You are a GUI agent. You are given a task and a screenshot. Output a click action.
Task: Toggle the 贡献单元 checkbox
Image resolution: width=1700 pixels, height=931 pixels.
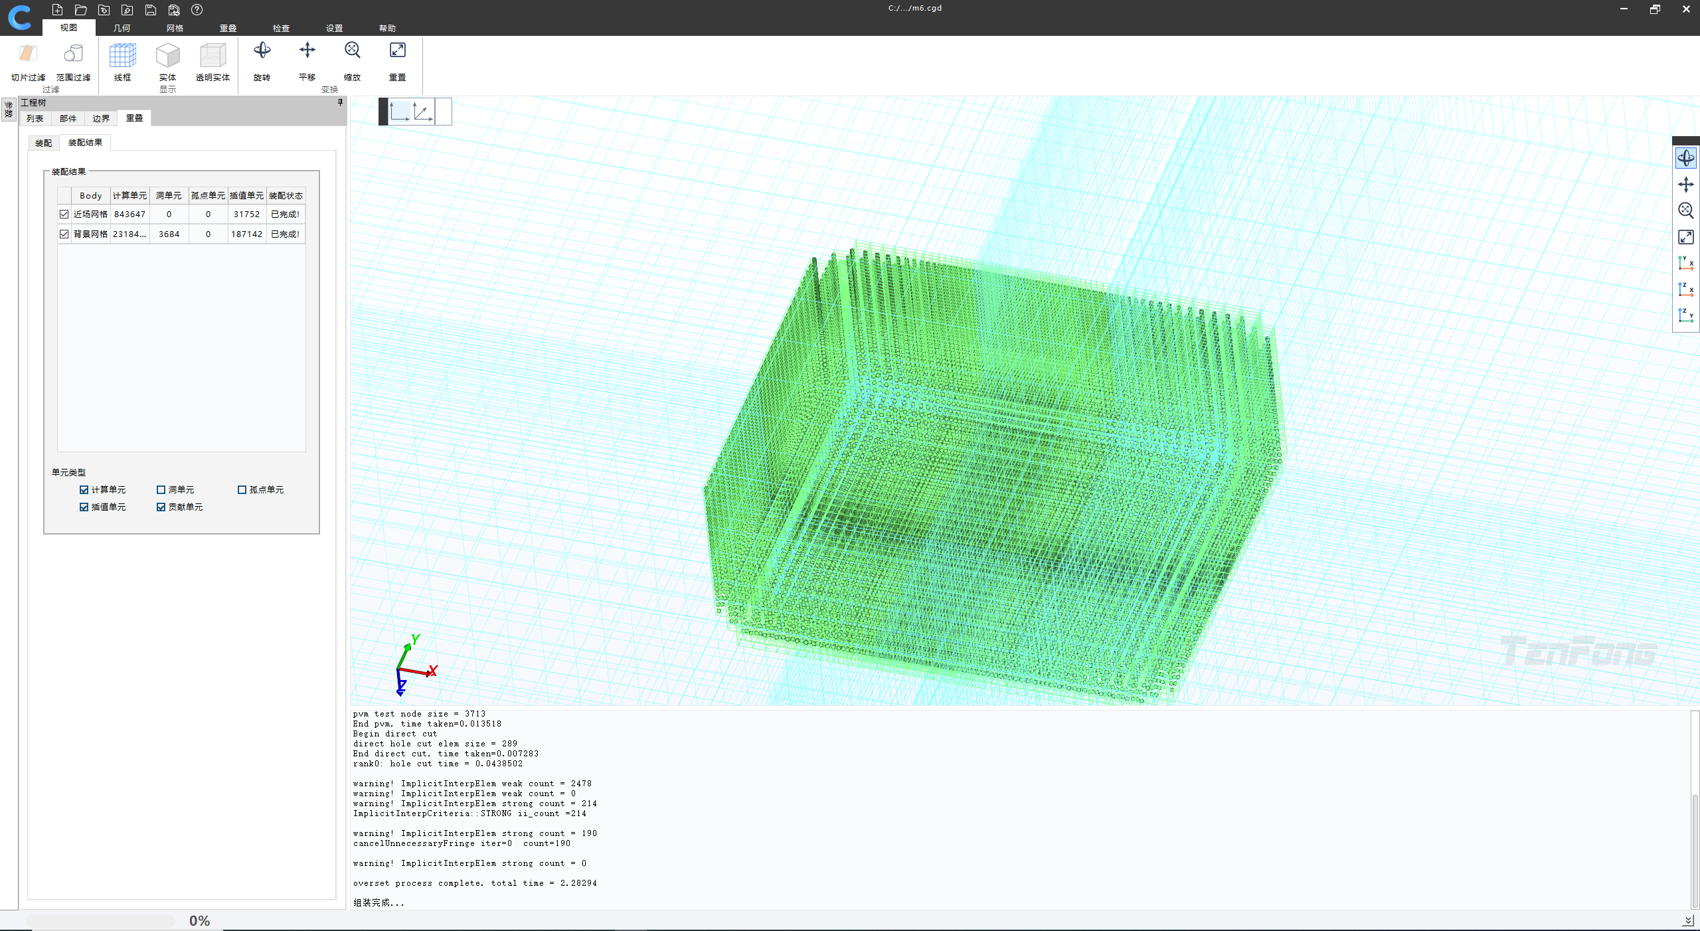tap(161, 507)
